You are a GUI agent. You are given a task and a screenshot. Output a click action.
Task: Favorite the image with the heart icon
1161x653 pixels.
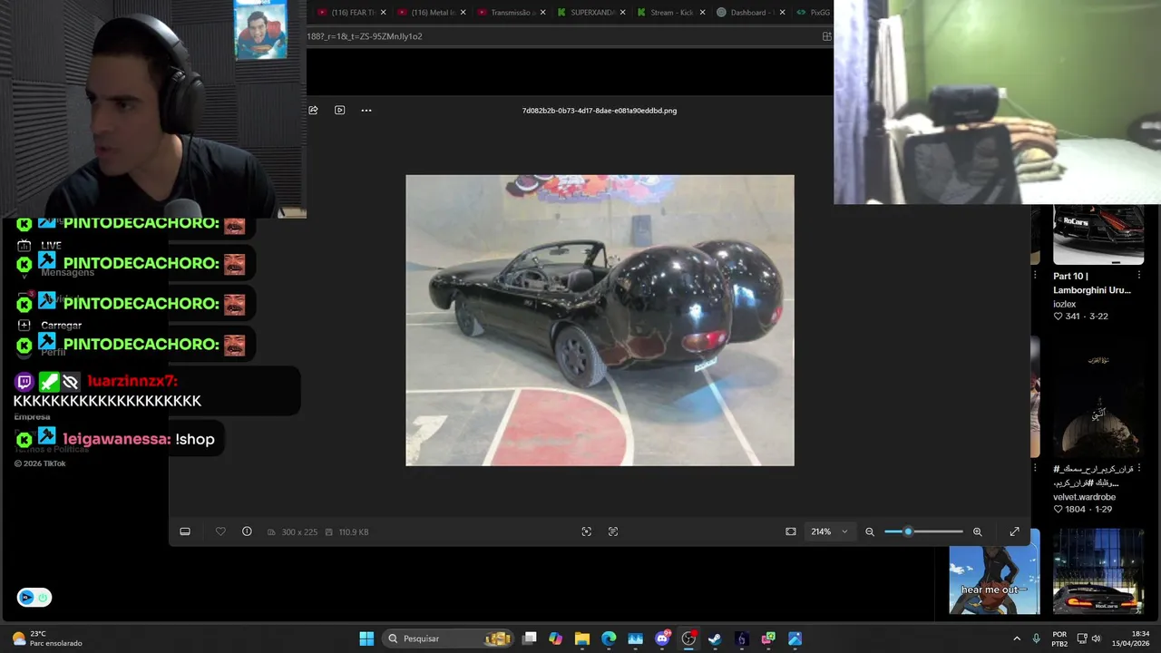point(220,531)
